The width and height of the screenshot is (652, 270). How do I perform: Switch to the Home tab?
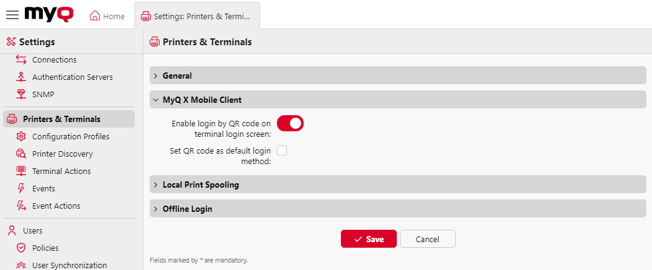[107, 17]
